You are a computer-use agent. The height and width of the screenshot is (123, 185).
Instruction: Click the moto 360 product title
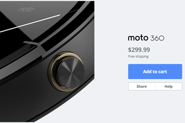(x=146, y=38)
